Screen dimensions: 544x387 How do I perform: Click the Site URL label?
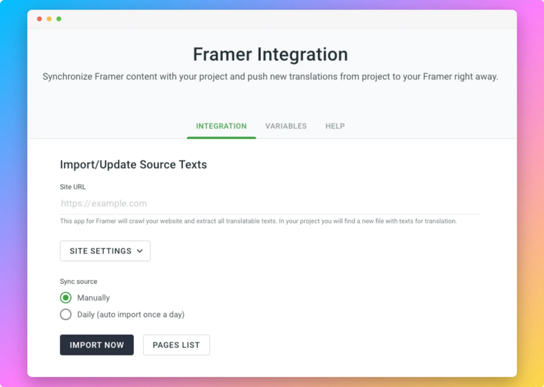coord(73,187)
